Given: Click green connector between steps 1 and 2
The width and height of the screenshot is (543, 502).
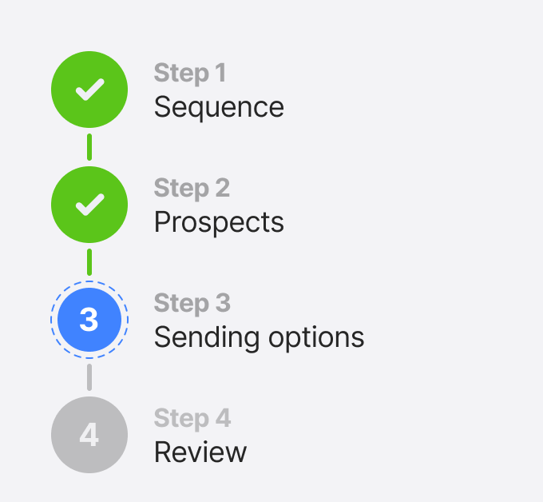Looking at the screenshot, I should pos(89,147).
